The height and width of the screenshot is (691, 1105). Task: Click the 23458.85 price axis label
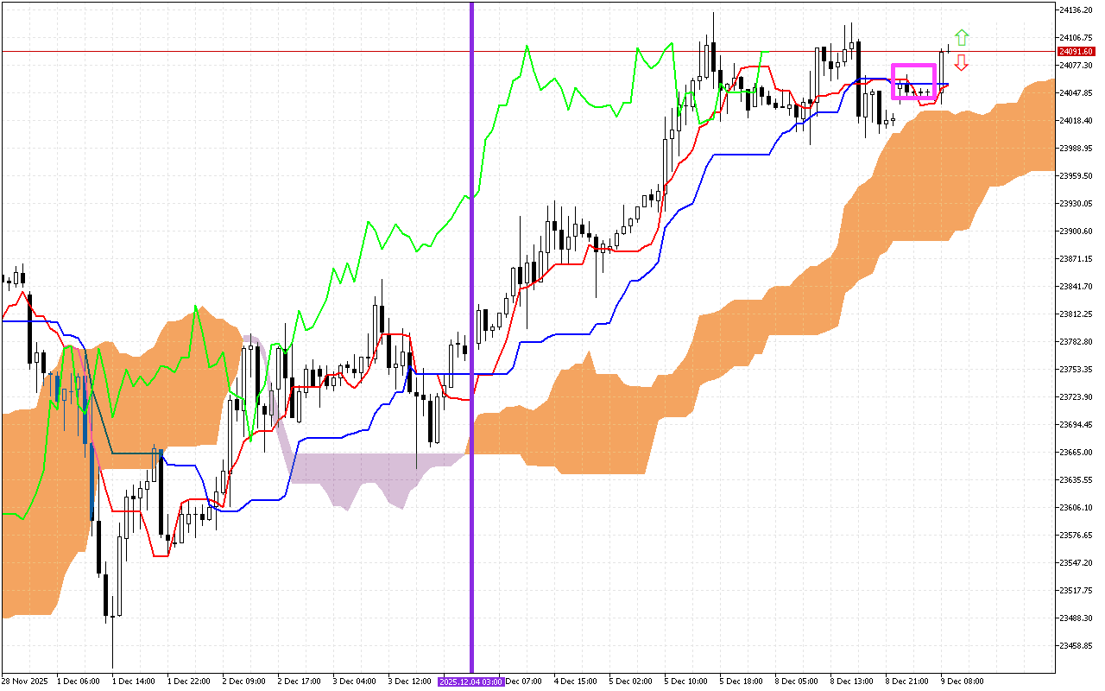coord(1076,645)
